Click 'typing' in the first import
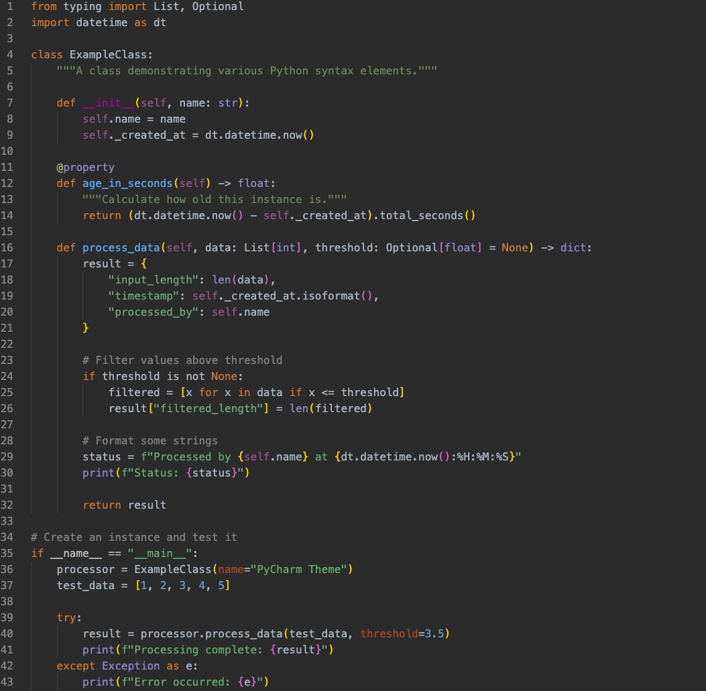Screen dimensions: 706x691 (x=82, y=7)
